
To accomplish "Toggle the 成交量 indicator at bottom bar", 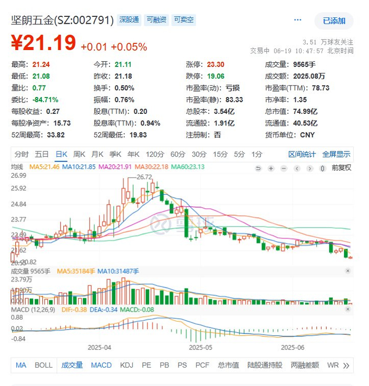I will pos(72,365).
